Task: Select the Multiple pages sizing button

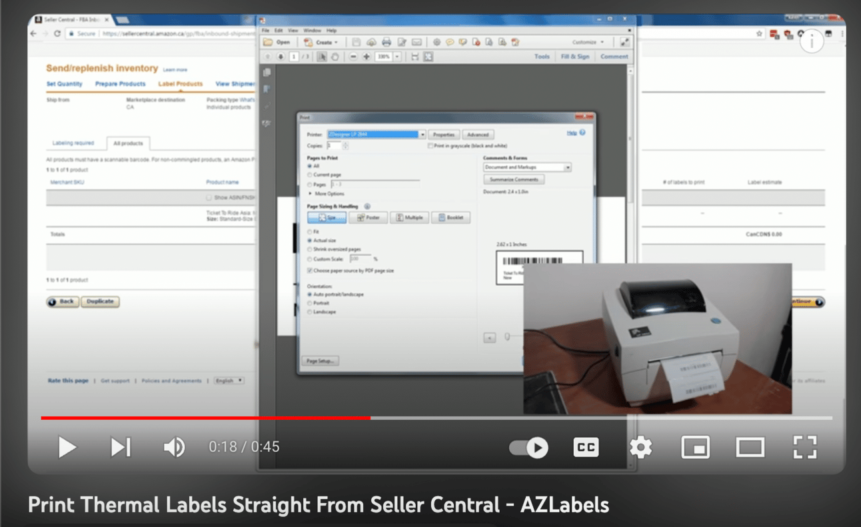Action: 409,218
